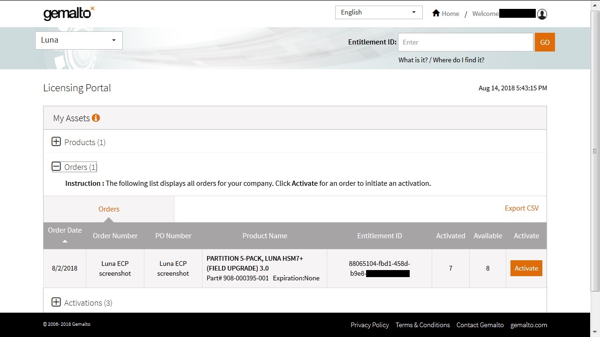Viewport: 600px width, 337px height.
Task: Click in the Entitlement ID input field
Action: (x=465, y=42)
